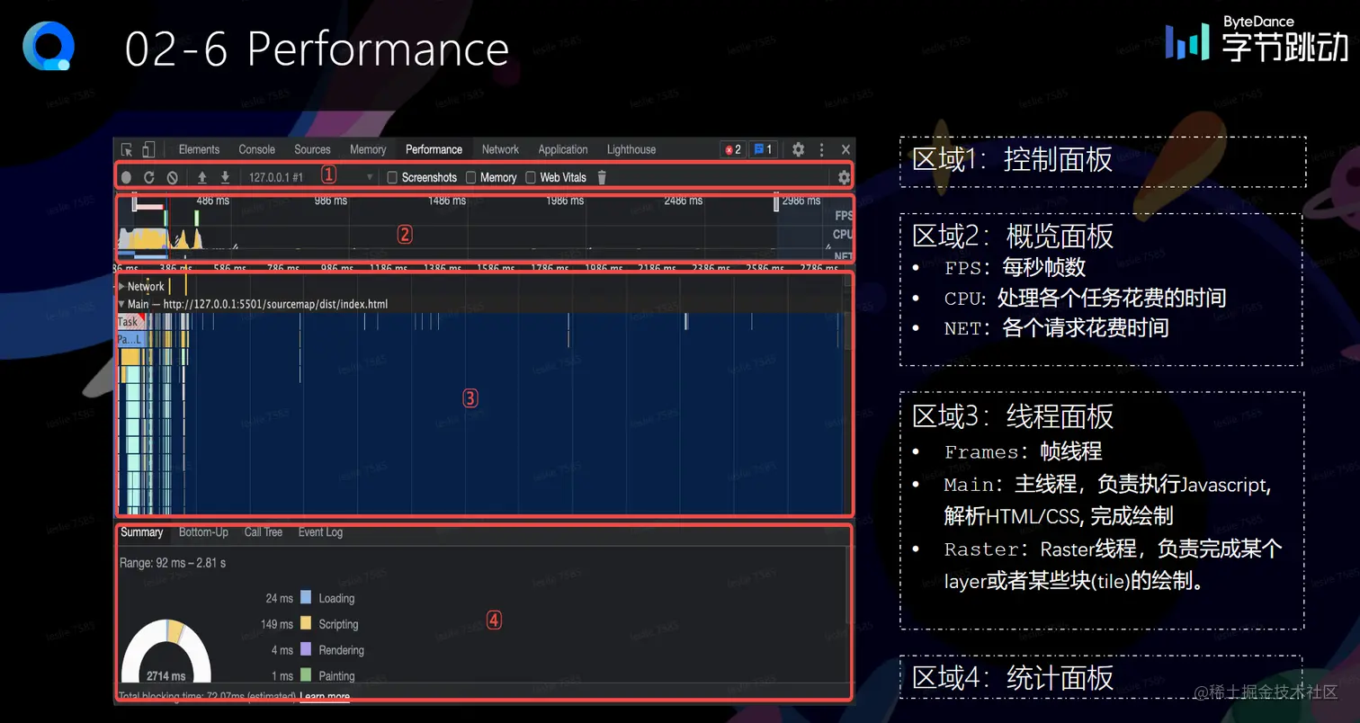This screenshot has height=723, width=1360.
Task: Click the 2714 ms donut chart total
Action: [166, 676]
